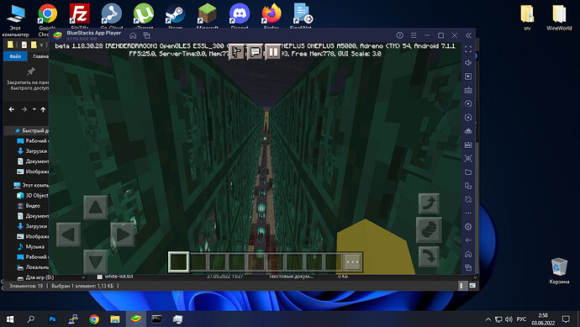Image resolution: width=580 pixels, height=327 pixels.
Task: Open the Файл tab in File Explorer
Action: tap(15, 56)
